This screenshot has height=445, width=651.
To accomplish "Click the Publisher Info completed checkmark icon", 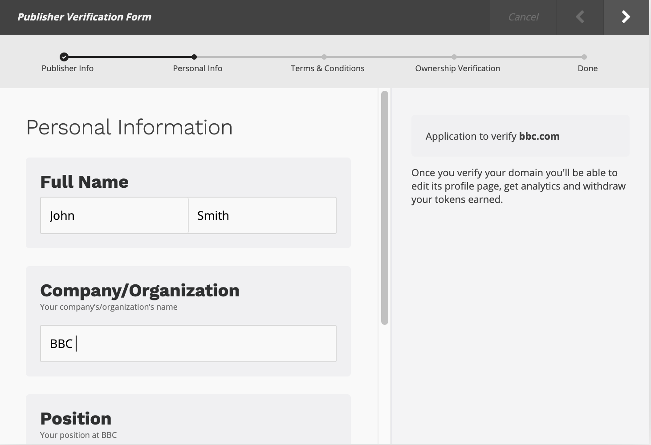I will coord(64,57).
